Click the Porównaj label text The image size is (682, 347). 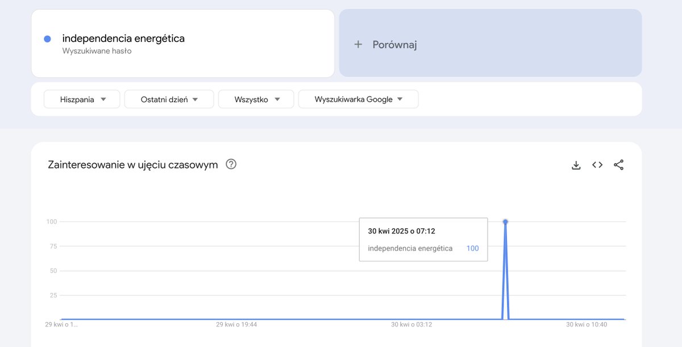coord(394,45)
